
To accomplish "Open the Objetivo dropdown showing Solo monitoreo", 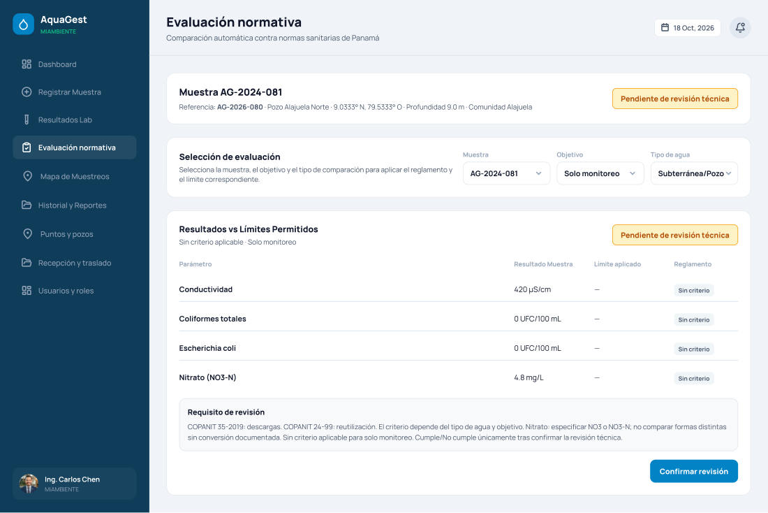I will [600, 173].
